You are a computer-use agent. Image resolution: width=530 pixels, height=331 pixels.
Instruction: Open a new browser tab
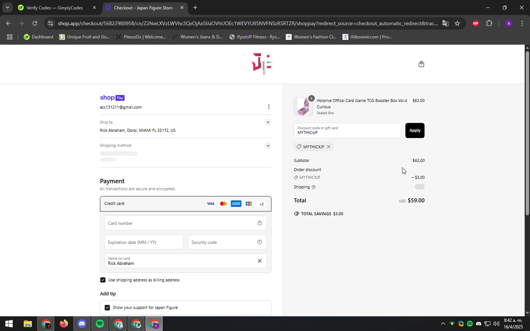pos(195,8)
